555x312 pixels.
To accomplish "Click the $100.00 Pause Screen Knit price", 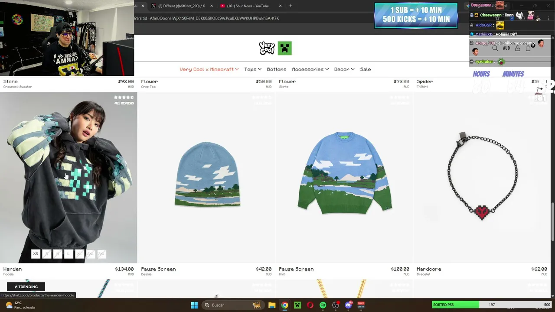I will (400, 269).
